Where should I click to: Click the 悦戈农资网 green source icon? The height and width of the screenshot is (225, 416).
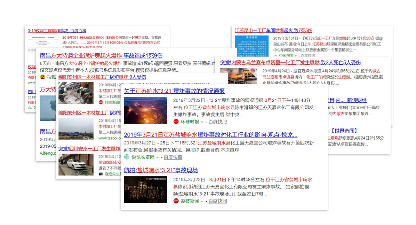(x=127, y=157)
